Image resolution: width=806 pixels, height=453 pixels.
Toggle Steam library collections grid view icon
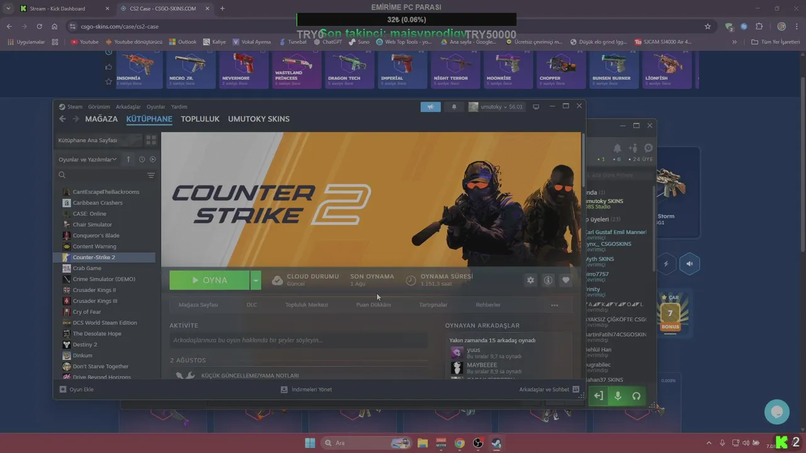click(x=151, y=140)
